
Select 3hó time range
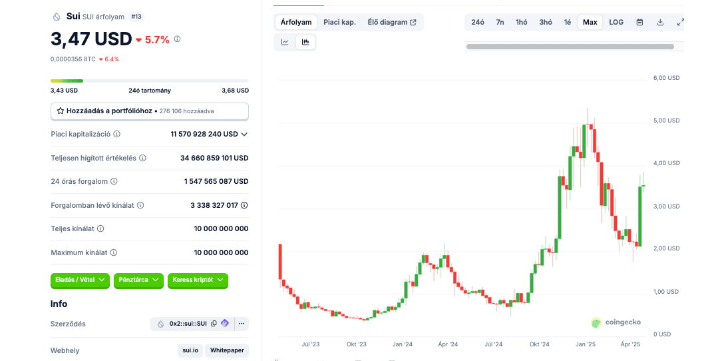pos(546,22)
